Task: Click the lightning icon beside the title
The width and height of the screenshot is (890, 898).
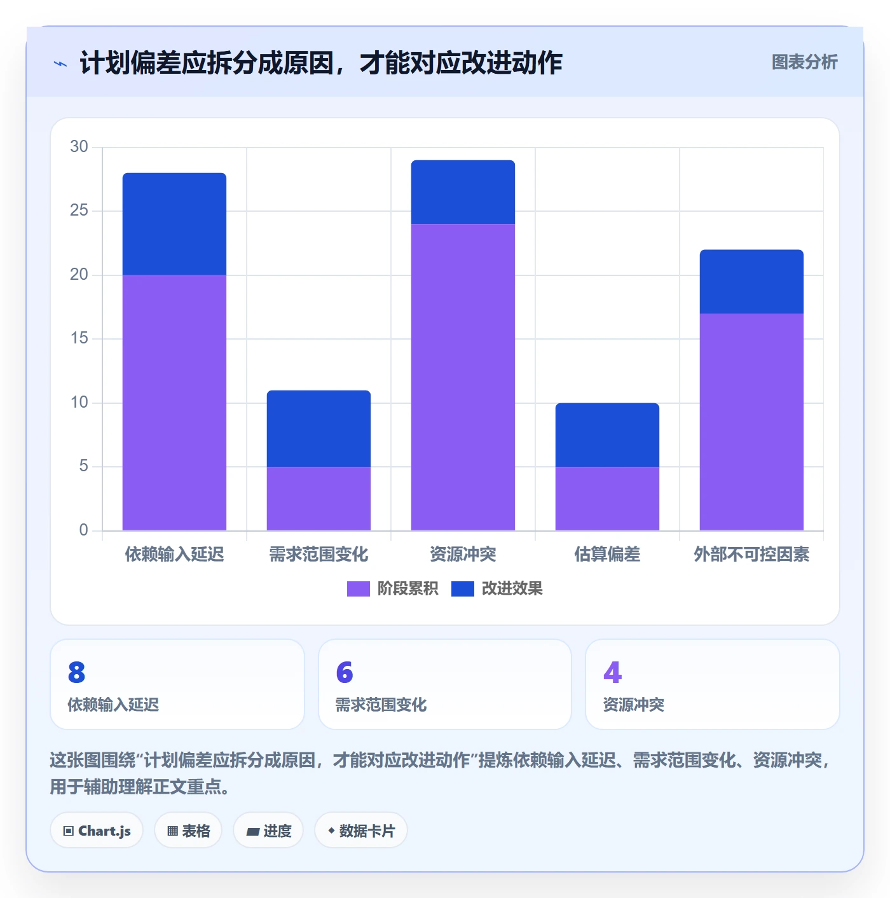Action: (x=60, y=64)
